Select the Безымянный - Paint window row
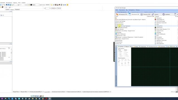 [x=121, y=36]
